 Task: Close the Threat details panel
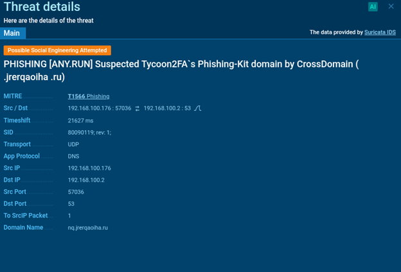pos(391,6)
